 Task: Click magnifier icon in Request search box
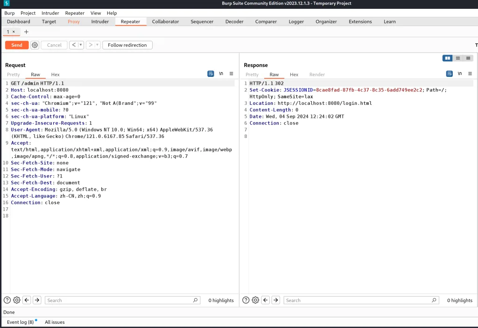196,301
